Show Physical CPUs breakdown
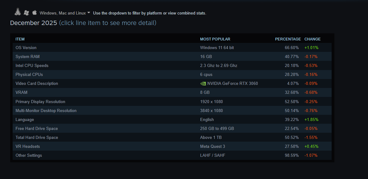Viewport: 368px width, 179px height. 29,75
